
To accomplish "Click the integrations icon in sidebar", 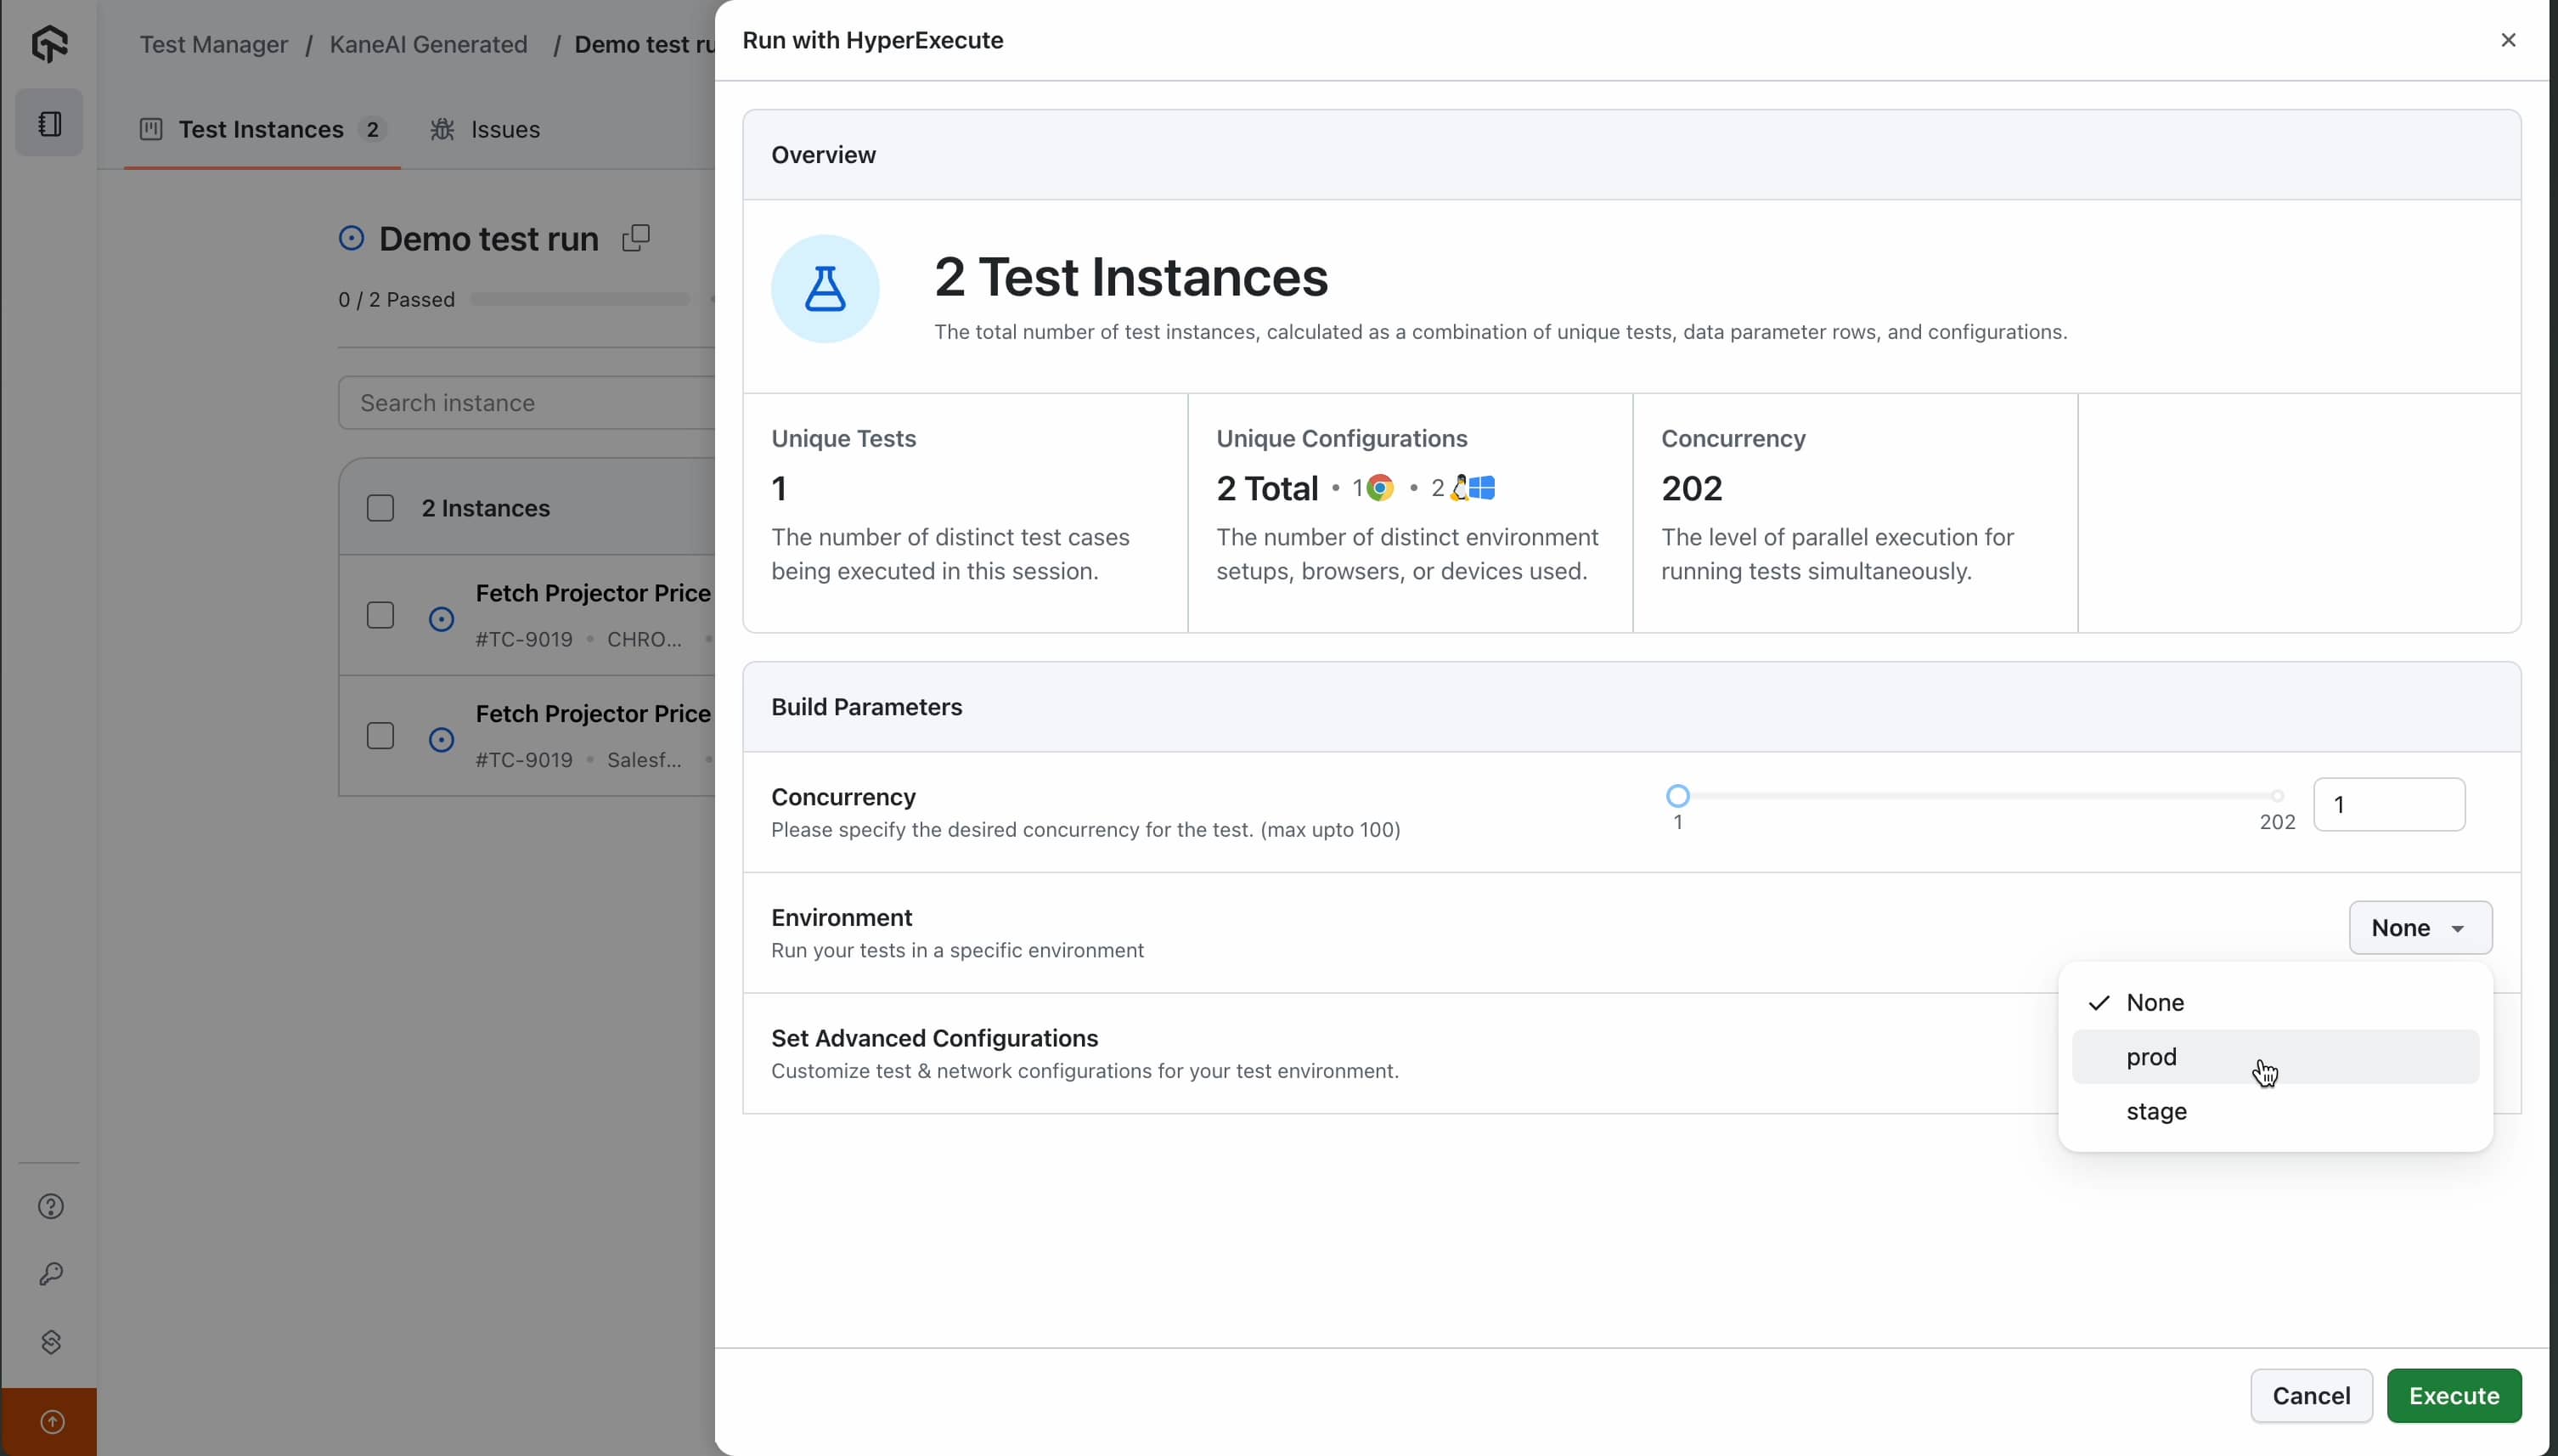I will pos(51,1342).
